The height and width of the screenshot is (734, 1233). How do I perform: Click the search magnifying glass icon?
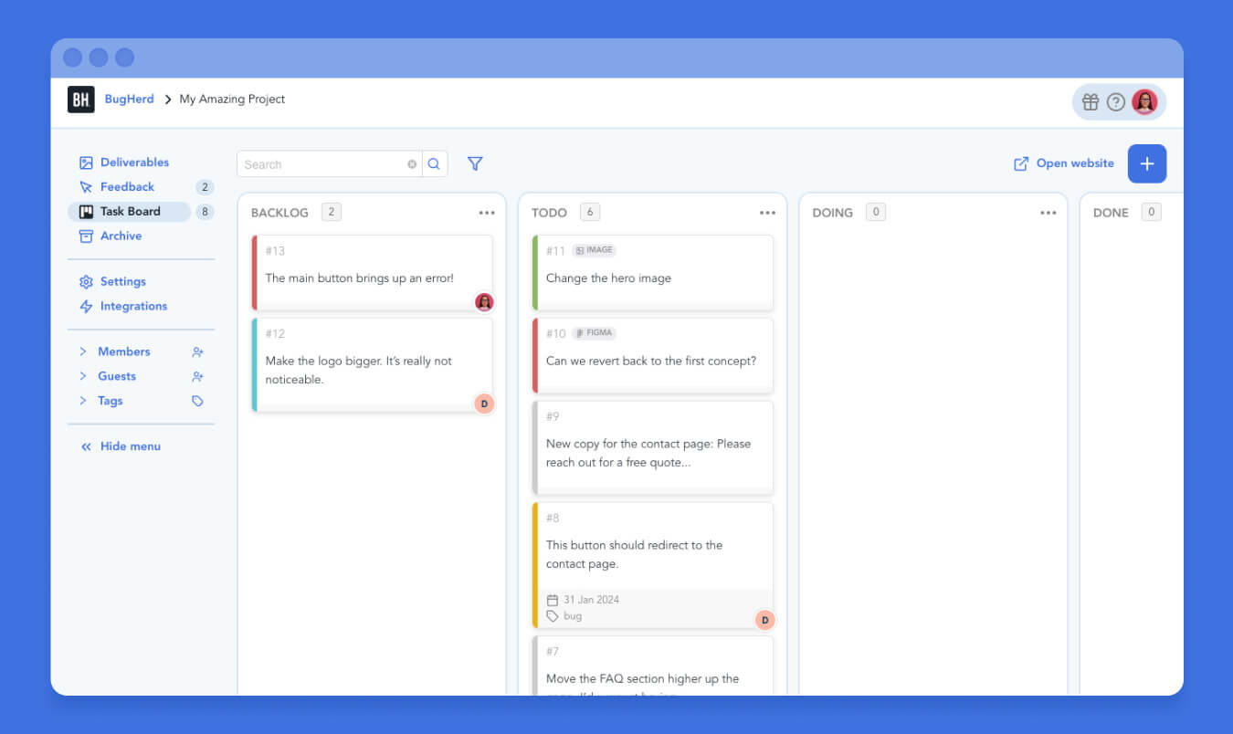click(434, 163)
